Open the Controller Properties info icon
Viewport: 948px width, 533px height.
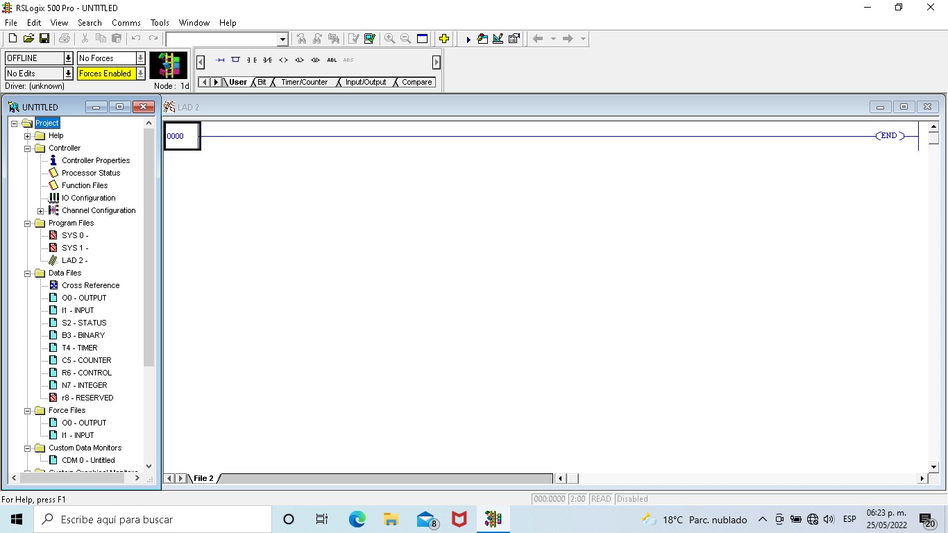point(53,160)
